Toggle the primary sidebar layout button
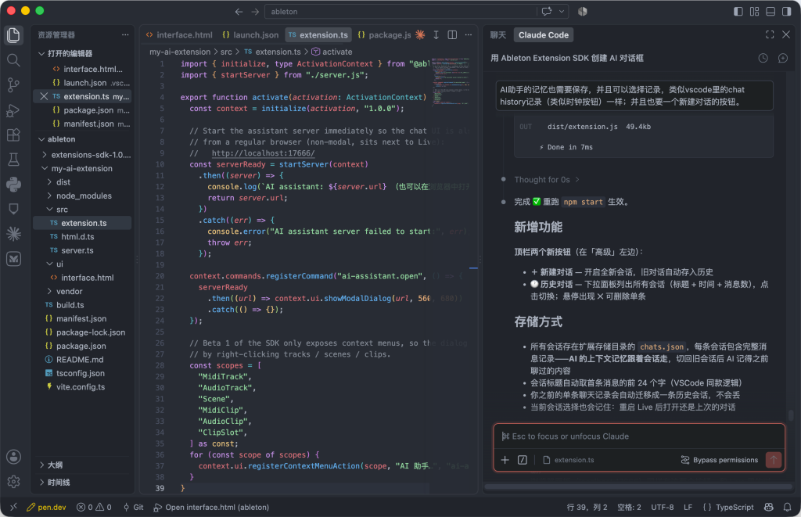The height and width of the screenshot is (517, 801). pyautogui.click(x=738, y=11)
